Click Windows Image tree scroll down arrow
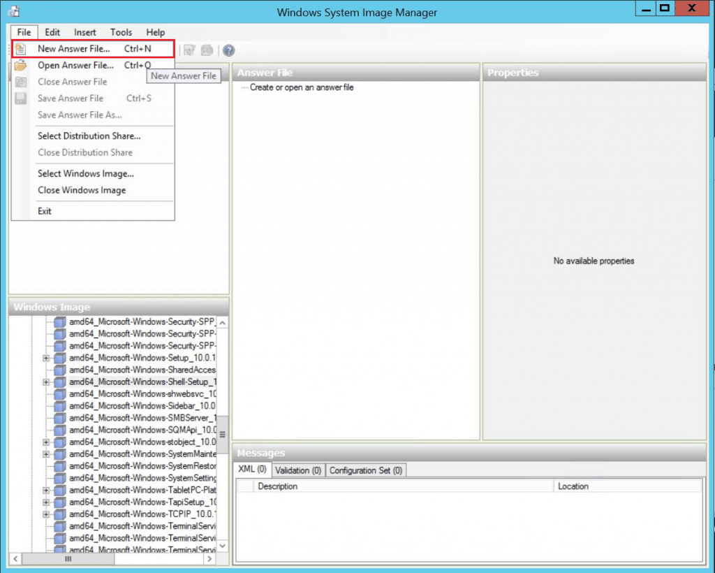This screenshot has height=573, width=715. click(x=223, y=546)
